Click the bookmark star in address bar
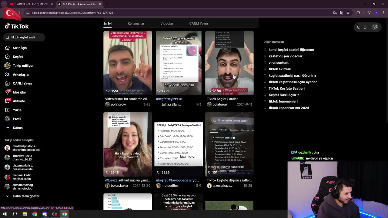 [348, 13]
